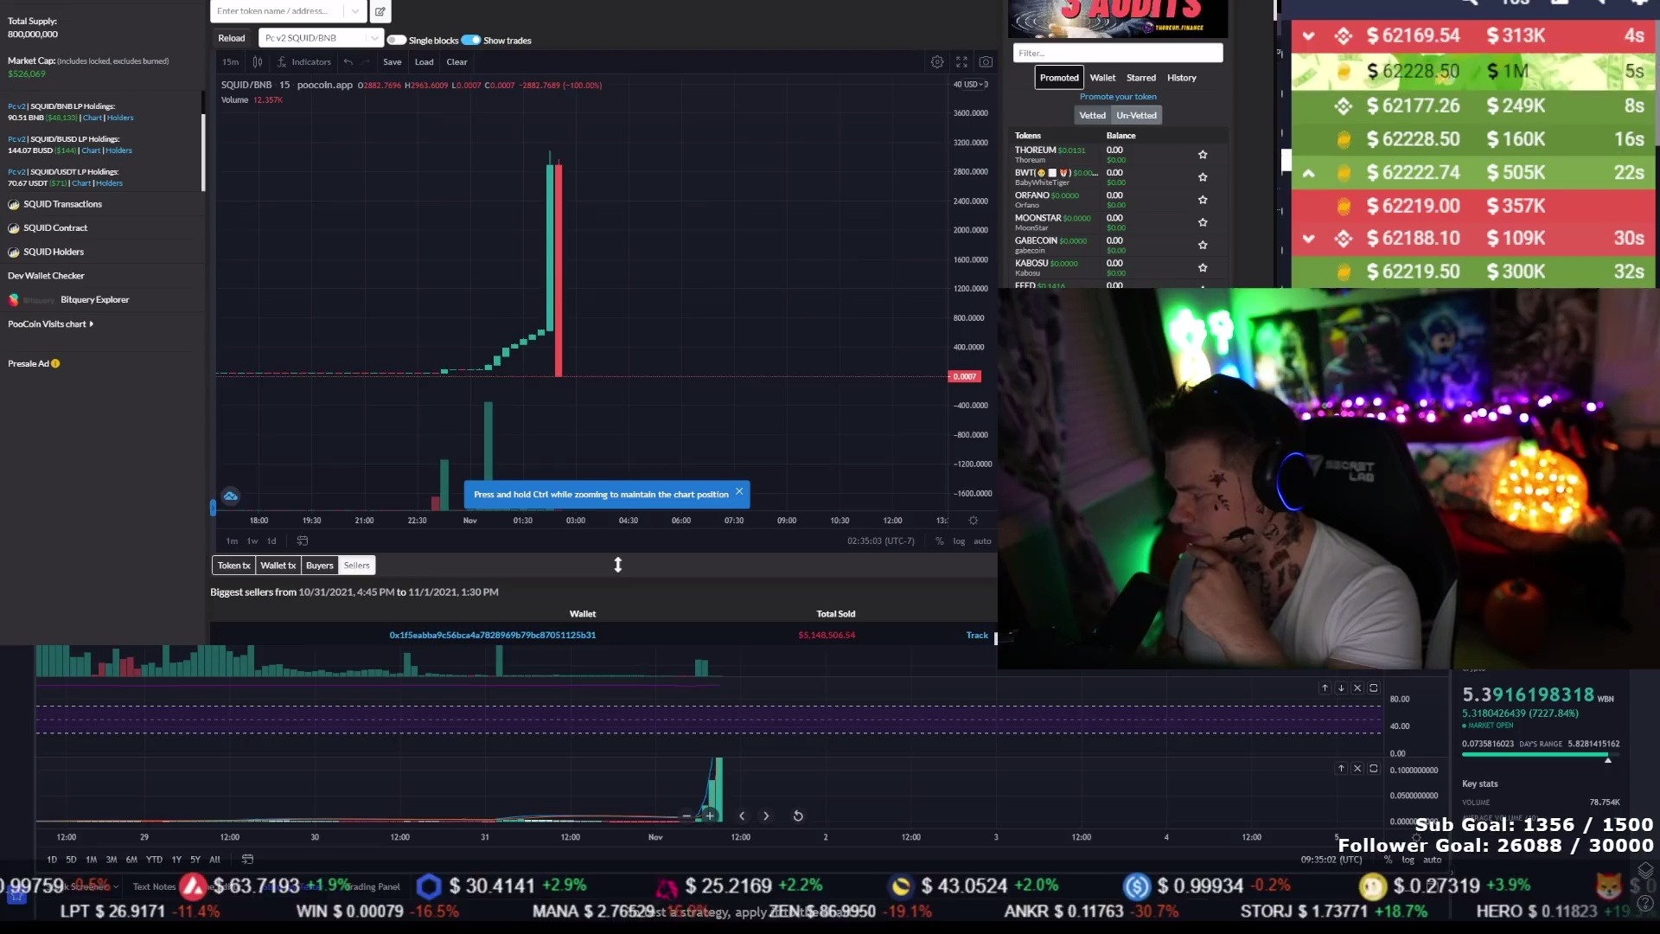The width and height of the screenshot is (1660, 934).
Task: Open go-to-date icon on lower chart
Action: coord(247,860)
